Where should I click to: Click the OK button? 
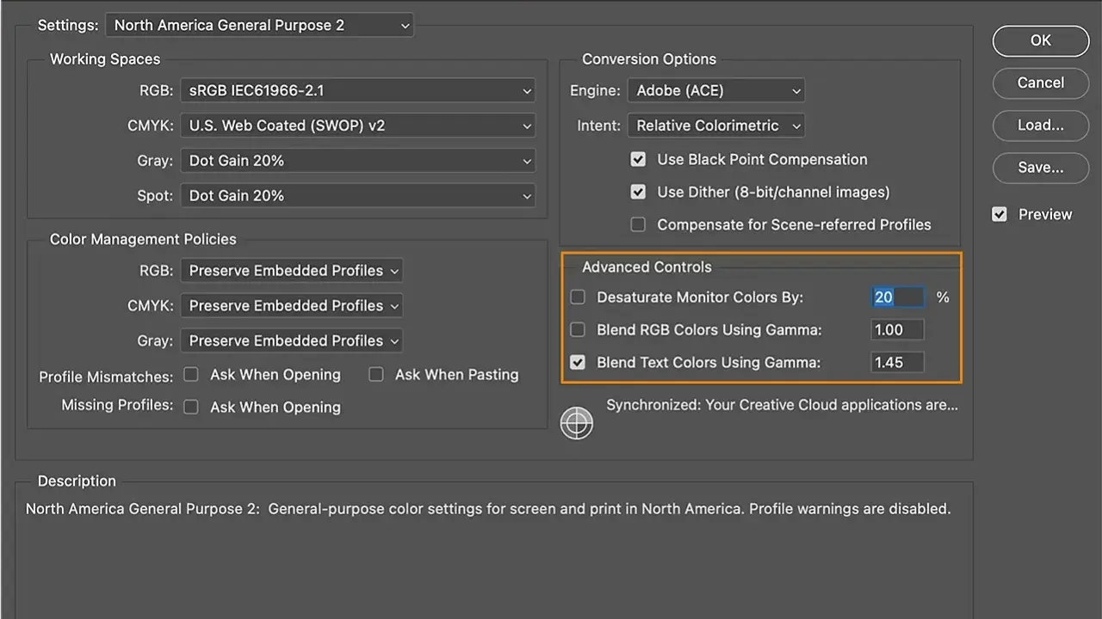[1041, 40]
